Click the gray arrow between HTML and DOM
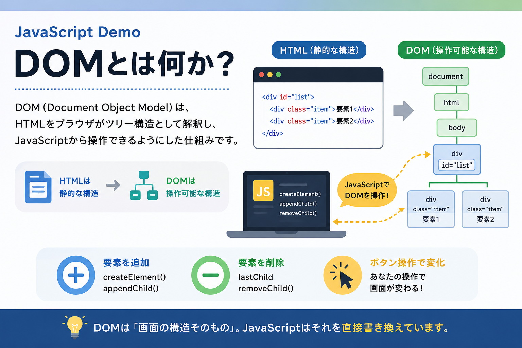The height and width of the screenshot is (348, 522). [403, 110]
